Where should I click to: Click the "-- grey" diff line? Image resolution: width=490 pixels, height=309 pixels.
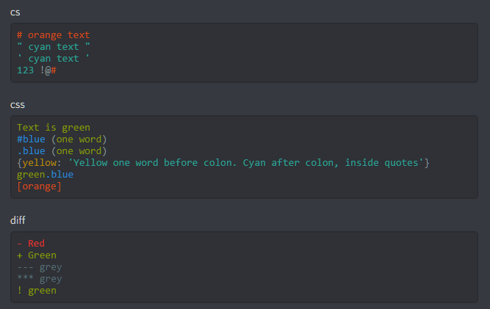pyautogui.click(x=39, y=267)
